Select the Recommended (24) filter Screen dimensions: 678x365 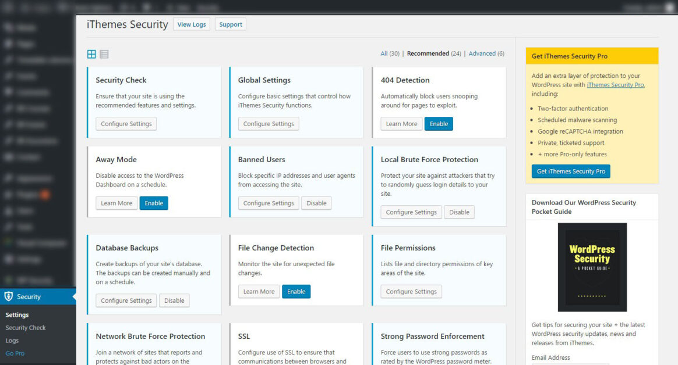tap(434, 53)
